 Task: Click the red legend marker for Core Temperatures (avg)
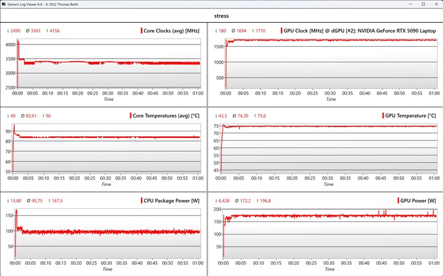tap(130, 116)
